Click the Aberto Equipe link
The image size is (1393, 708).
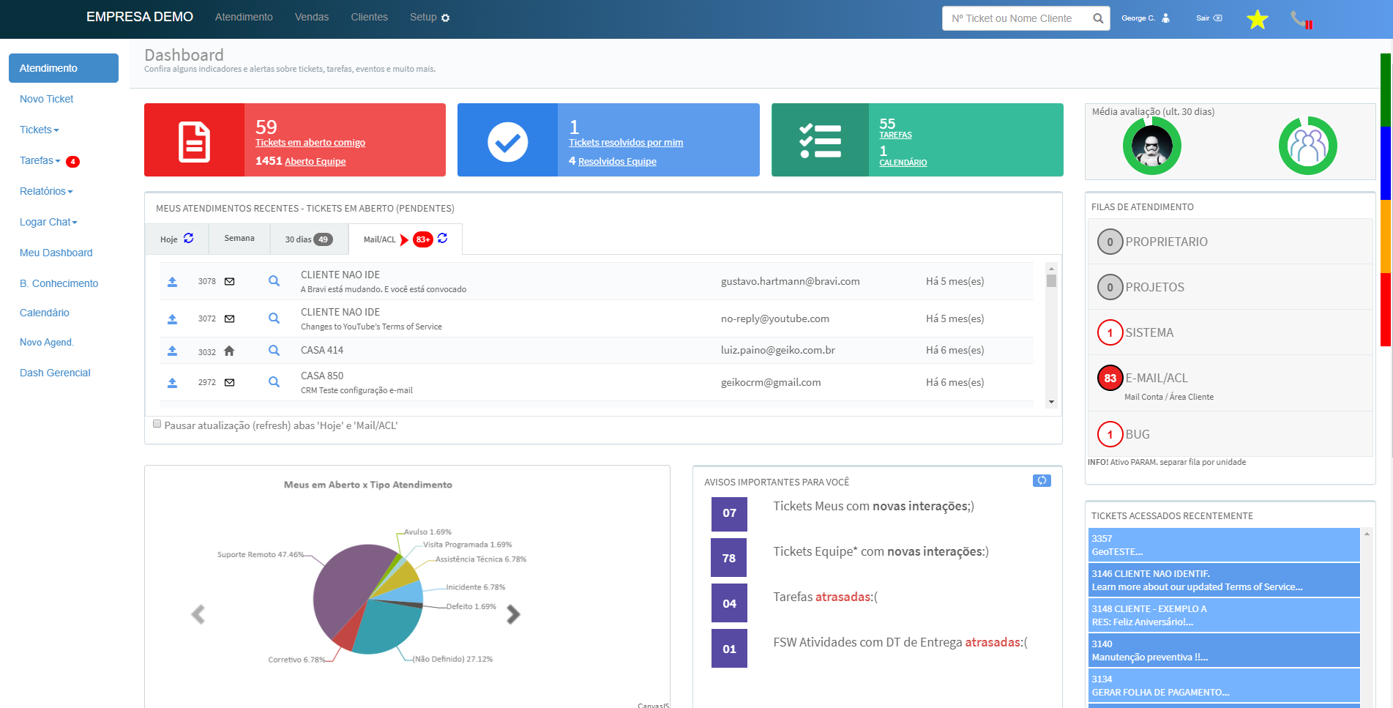[315, 161]
